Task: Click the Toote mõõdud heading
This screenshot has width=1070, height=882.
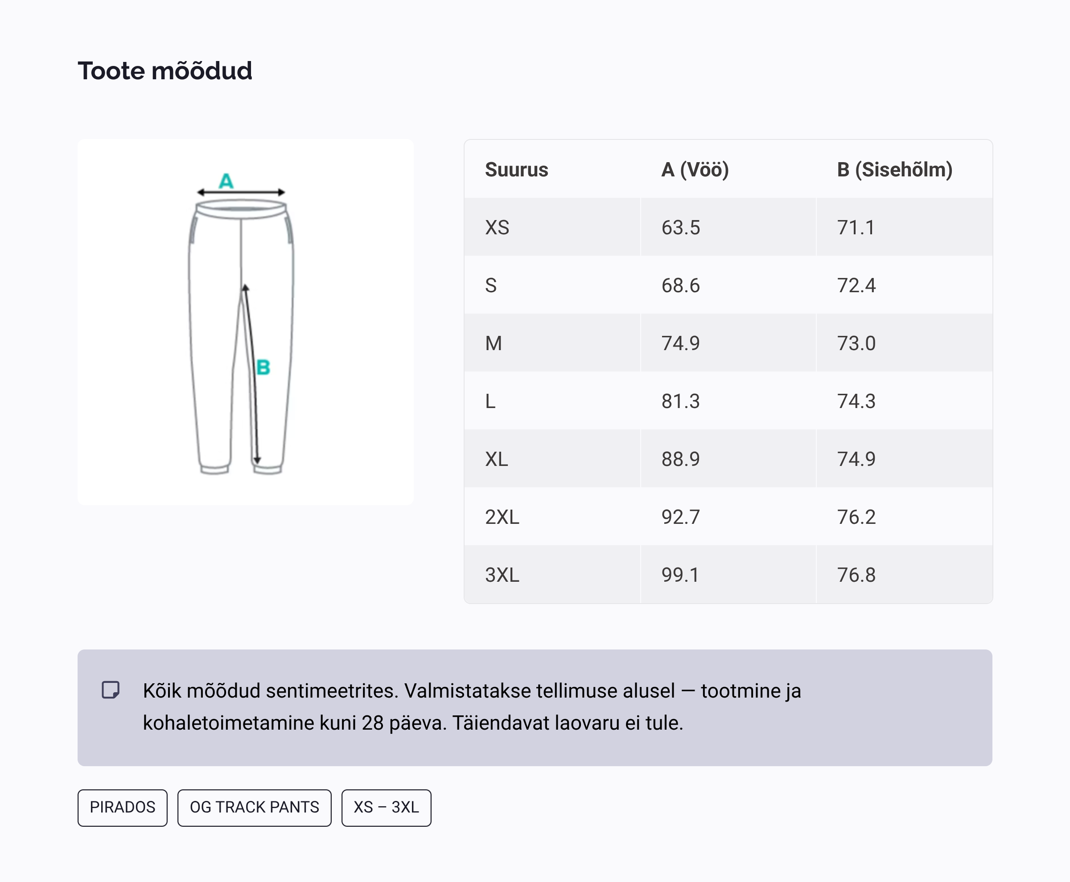Action: point(165,71)
